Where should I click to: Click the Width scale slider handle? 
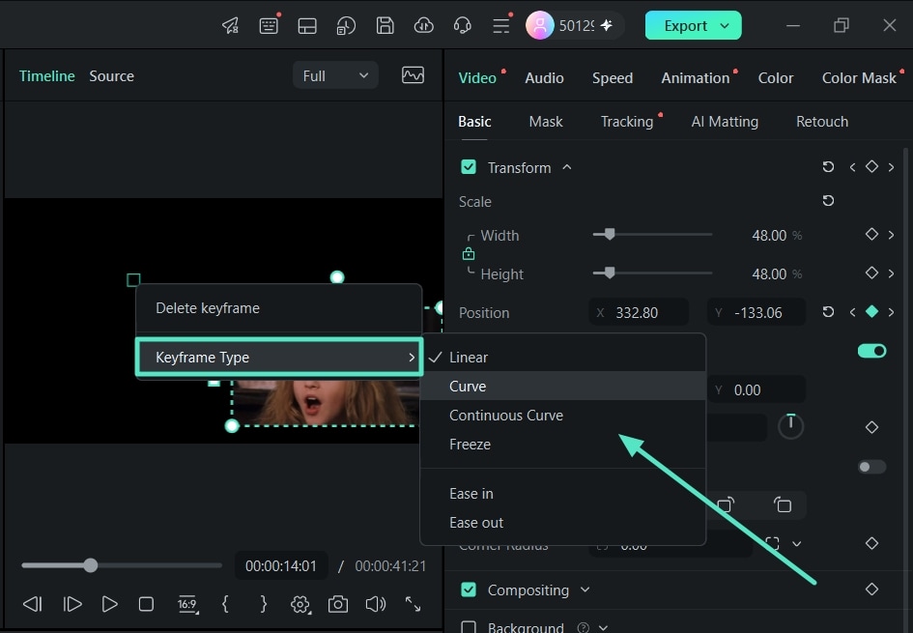click(x=609, y=234)
